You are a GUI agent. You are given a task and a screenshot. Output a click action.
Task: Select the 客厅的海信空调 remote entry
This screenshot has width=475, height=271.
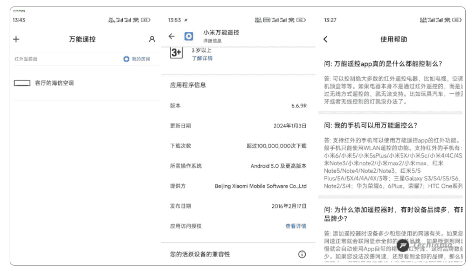click(86, 83)
